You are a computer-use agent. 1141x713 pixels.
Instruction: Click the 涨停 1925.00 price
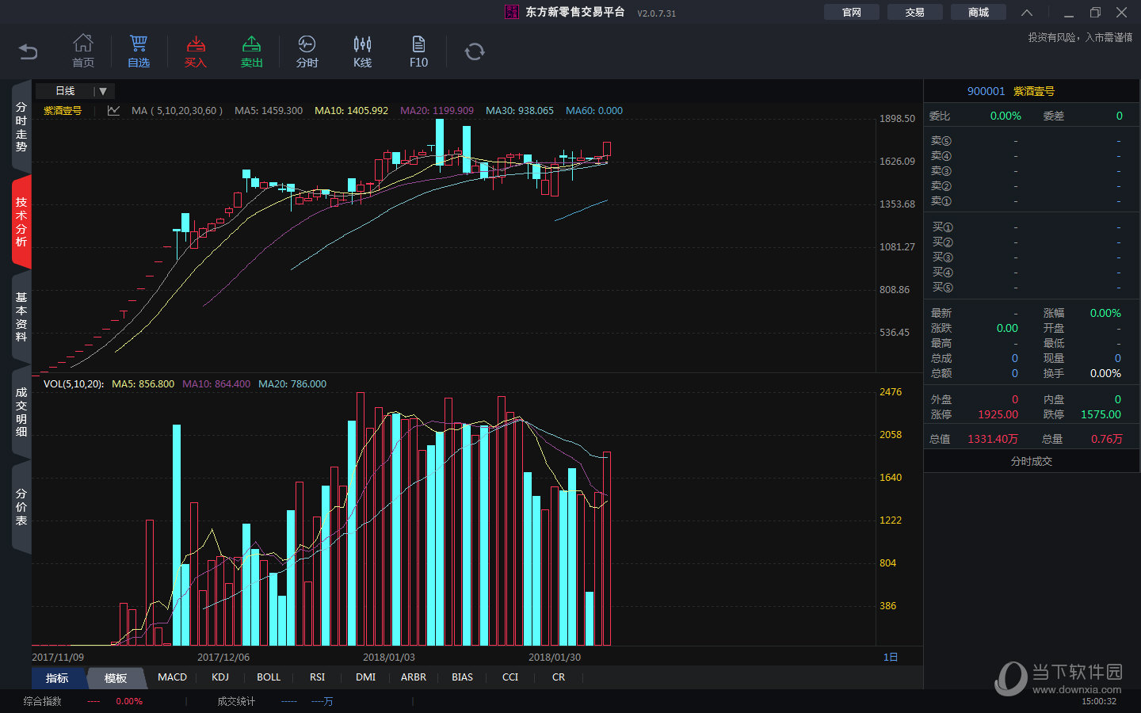coord(998,414)
